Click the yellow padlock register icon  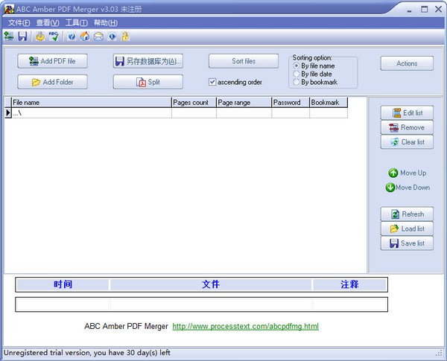(x=125, y=36)
